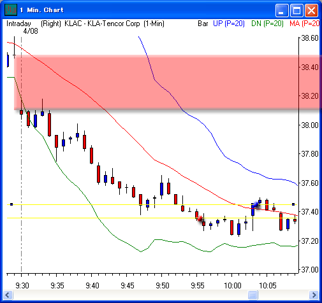Click the scroll right arrow button

pos(314,295)
